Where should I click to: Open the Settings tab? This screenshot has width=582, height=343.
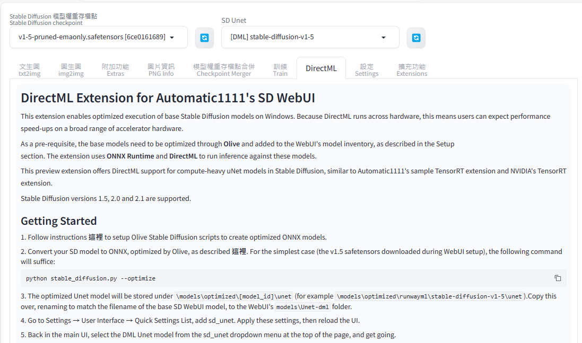(x=367, y=69)
